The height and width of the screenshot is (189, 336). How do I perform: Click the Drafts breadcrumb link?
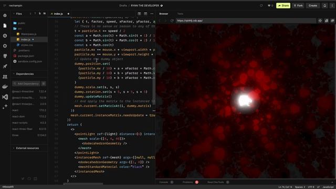coord(123,6)
